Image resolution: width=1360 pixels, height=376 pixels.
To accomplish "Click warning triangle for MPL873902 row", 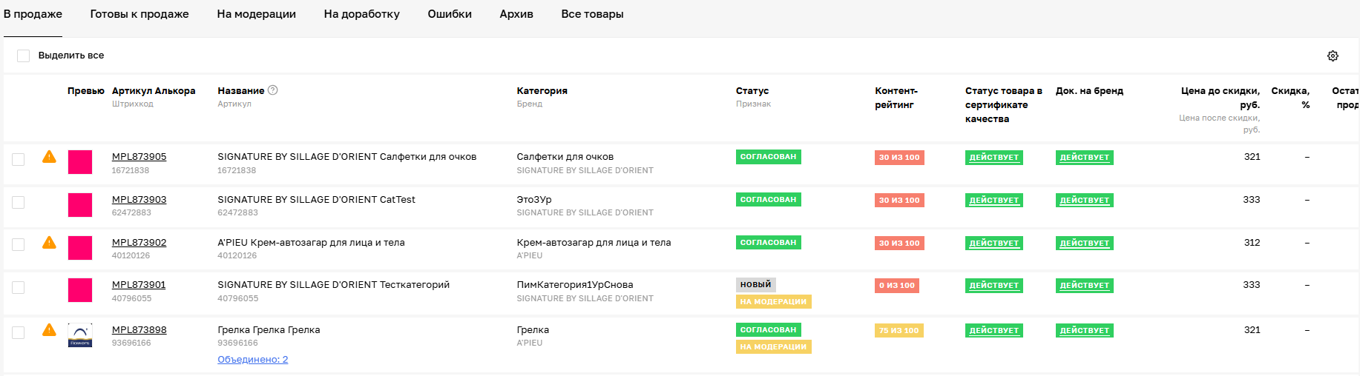I will pos(49,242).
